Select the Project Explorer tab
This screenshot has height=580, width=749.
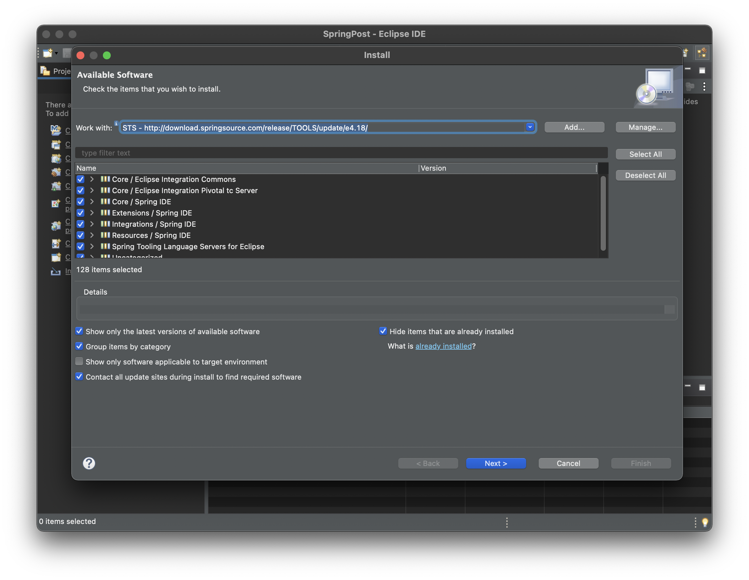(x=55, y=71)
